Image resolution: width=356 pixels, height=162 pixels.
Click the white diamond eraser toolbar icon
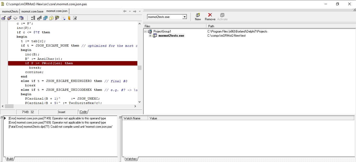pos(15,18)
